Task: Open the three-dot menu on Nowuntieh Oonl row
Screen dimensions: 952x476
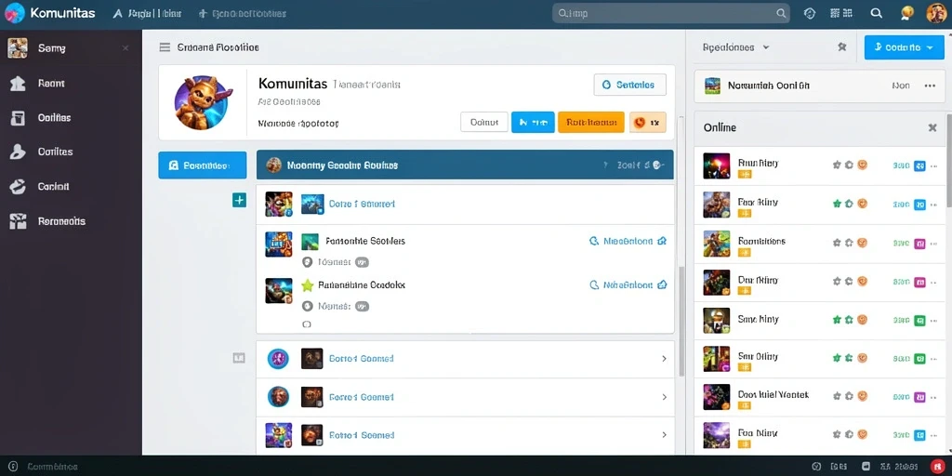Action: 930,86
